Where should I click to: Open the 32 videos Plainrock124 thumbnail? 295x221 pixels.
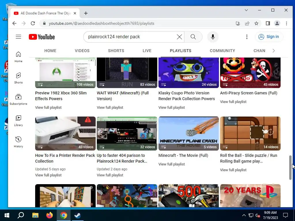tap(127, 134)
